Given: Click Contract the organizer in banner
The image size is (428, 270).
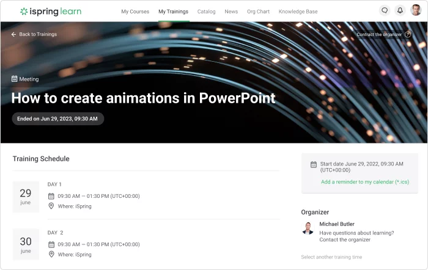Looking at the screenshot, I should (x=379, y=35).
